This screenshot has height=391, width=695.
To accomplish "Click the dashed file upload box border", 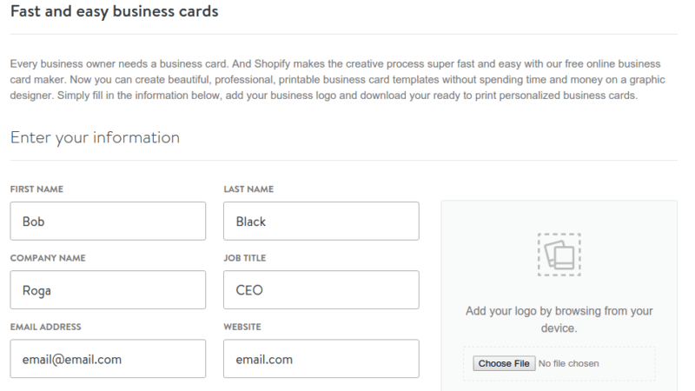I will 560,348.
